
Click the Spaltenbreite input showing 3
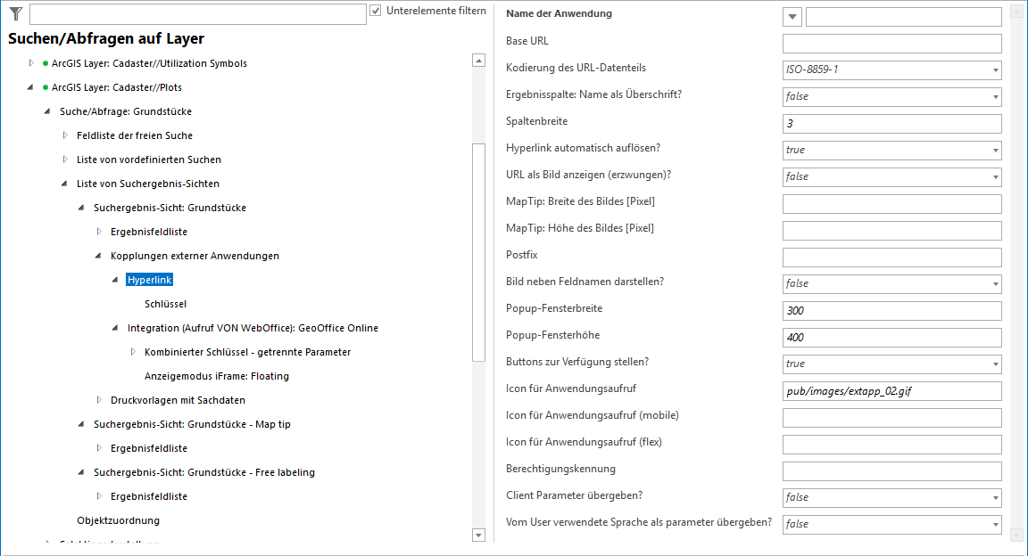891,123
